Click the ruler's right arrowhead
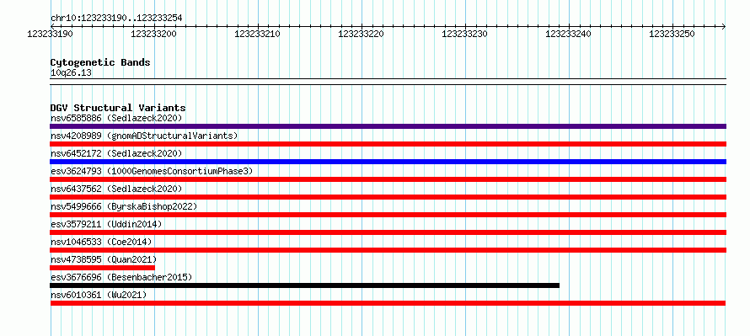The height and width of the screenshot is (336, 750). [x=723, y=26]
